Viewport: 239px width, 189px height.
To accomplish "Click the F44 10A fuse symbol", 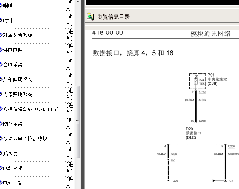I will coord(196,81).
